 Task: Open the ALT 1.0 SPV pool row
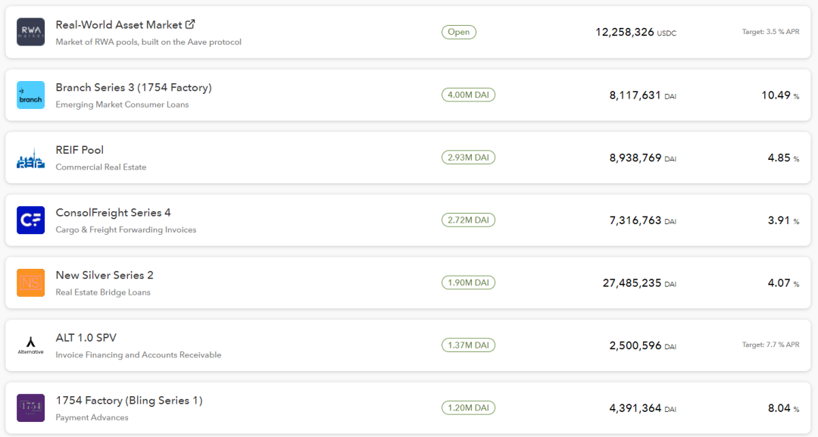pos(408,345)
